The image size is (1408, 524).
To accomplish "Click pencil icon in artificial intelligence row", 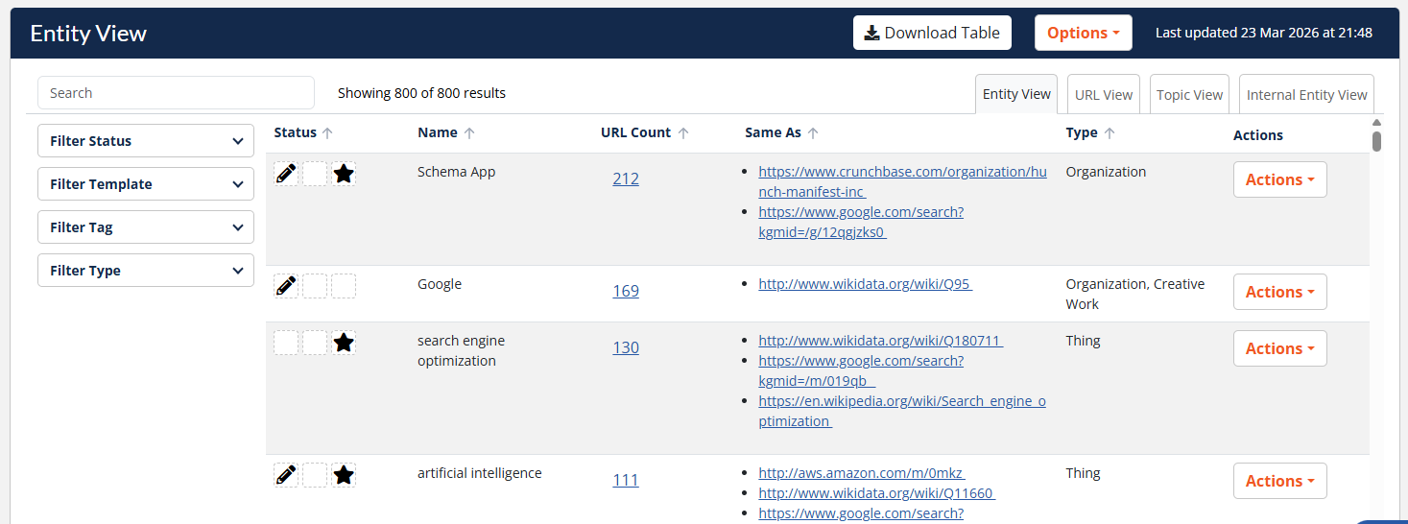I will pyautogui.click(x=286, y=475).
